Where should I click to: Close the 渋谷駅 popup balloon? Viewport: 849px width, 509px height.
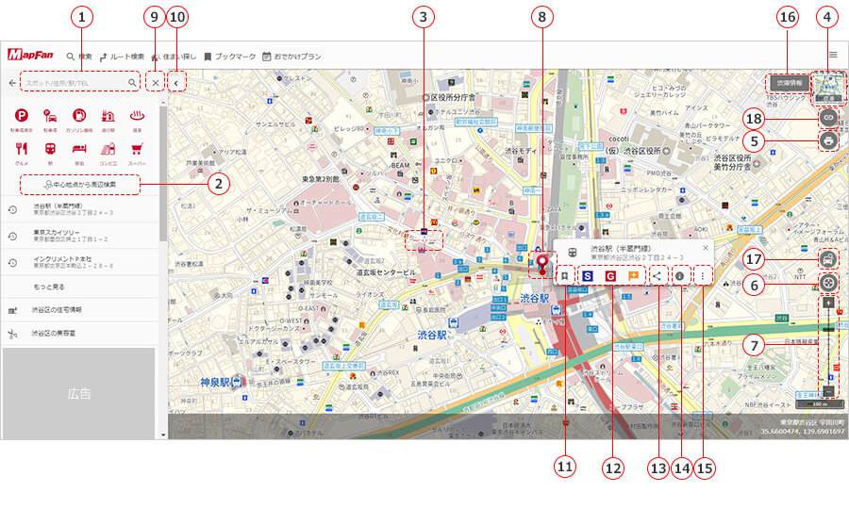pos(705,248)
